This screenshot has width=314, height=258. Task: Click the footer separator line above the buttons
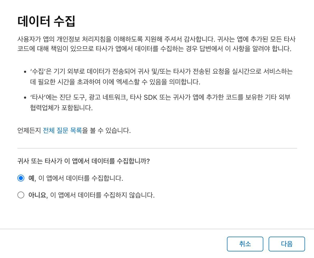pyautogui.click(x=157, y=229)
